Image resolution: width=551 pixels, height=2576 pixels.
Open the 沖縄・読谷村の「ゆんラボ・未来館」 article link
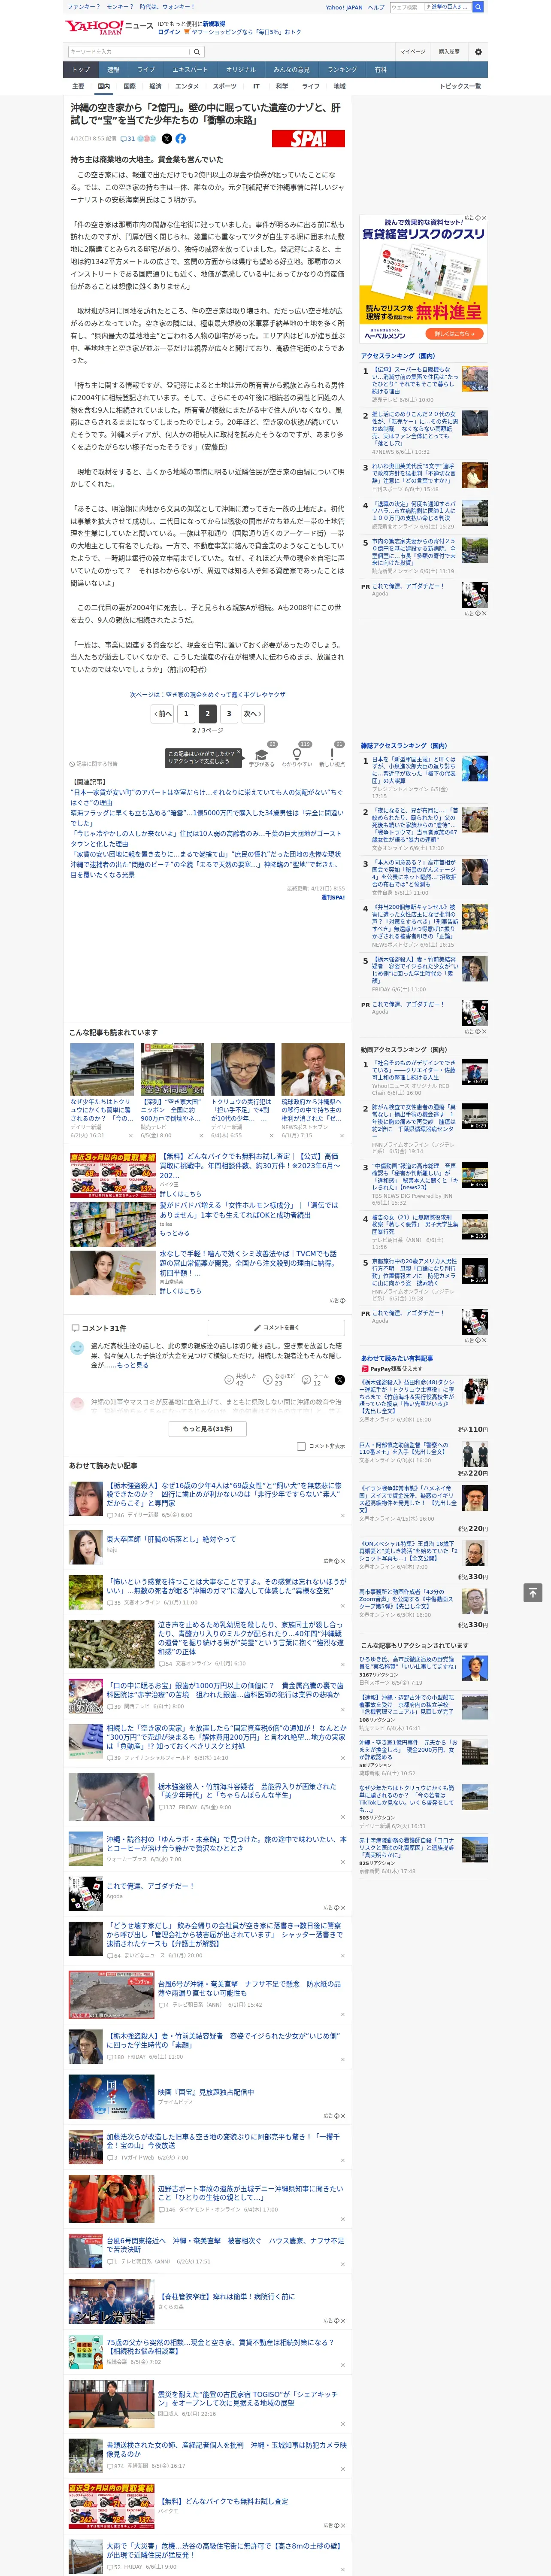click(x=226, y=1844)
